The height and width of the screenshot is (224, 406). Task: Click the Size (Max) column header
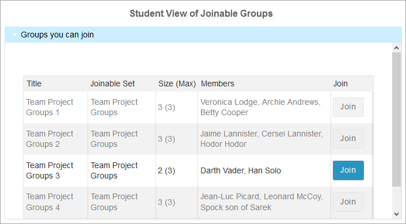pos(177,83)
